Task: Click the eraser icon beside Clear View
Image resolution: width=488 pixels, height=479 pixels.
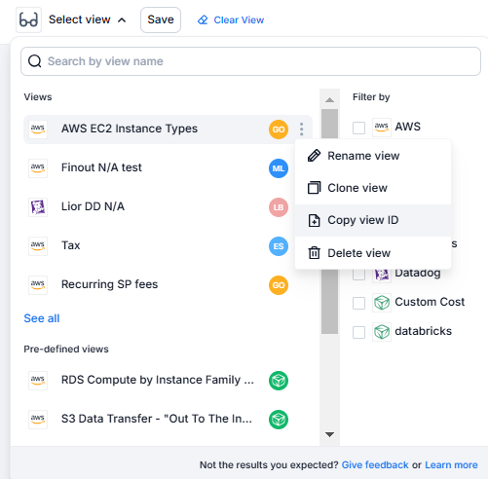Action: (203, 19)
